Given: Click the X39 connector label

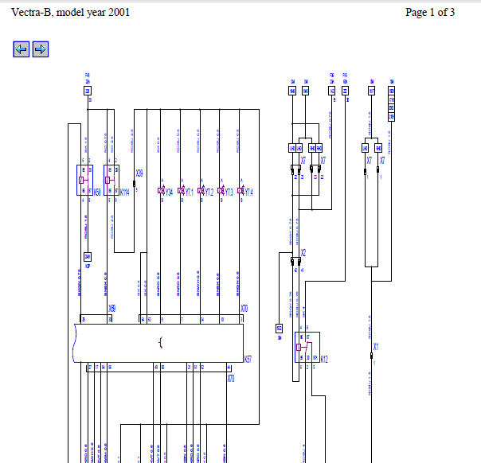Looking at the screenshot, I should 139,173.
